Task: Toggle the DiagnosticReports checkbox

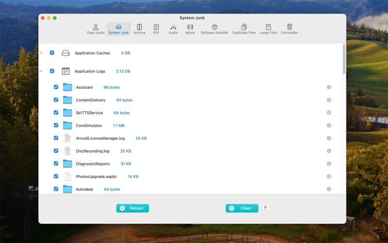Action: [56, 163]
